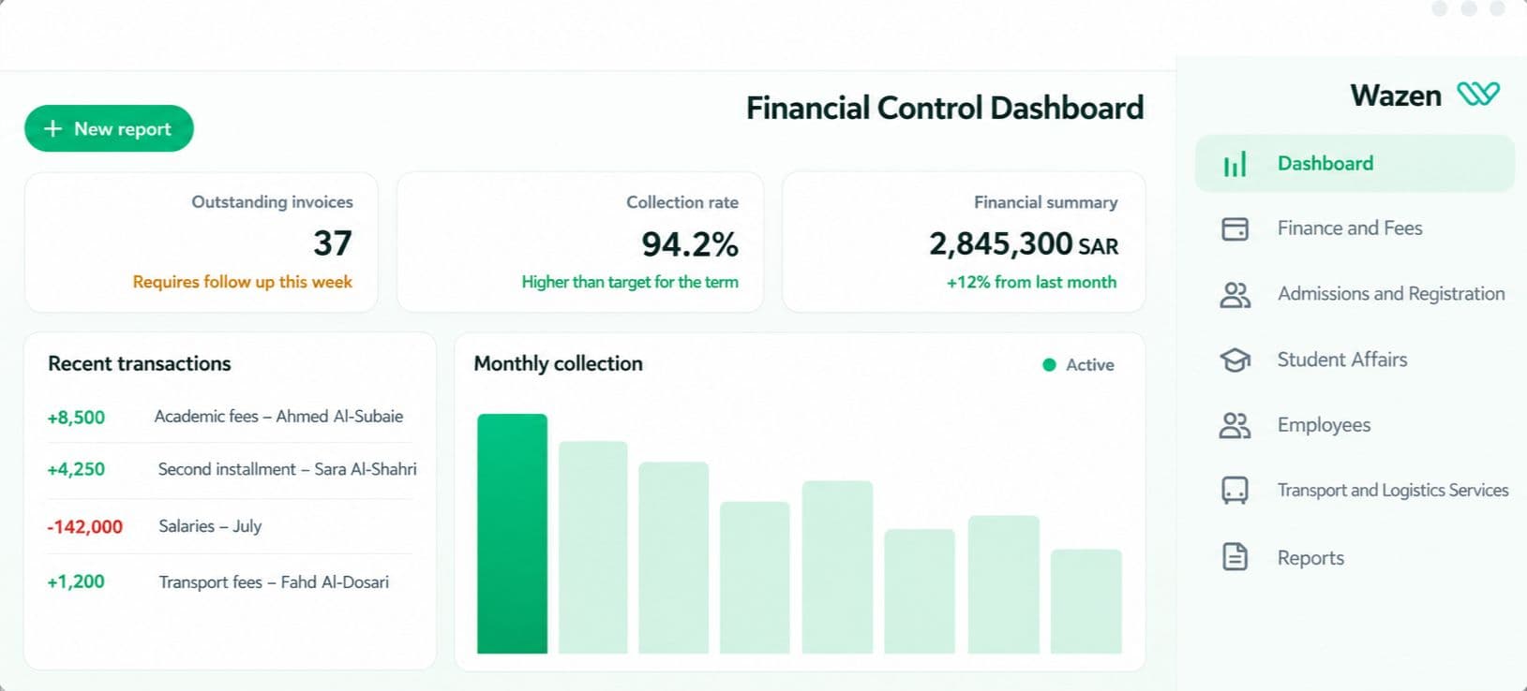
Task: Click the green Active legend dot
Action: coord(1049,364)
